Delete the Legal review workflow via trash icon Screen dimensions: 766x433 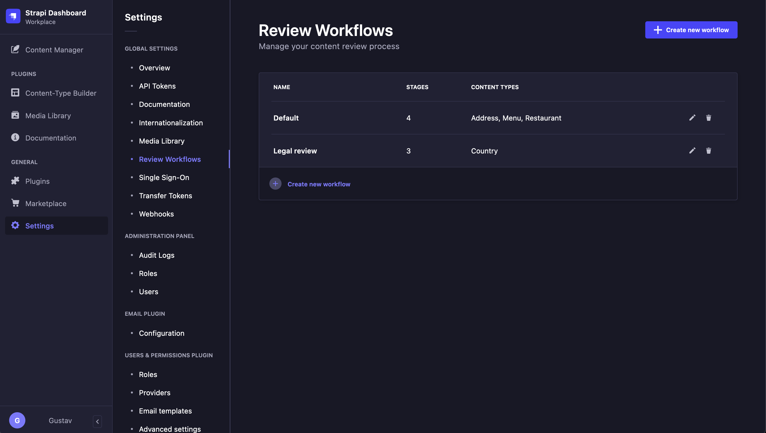(709, 151)
